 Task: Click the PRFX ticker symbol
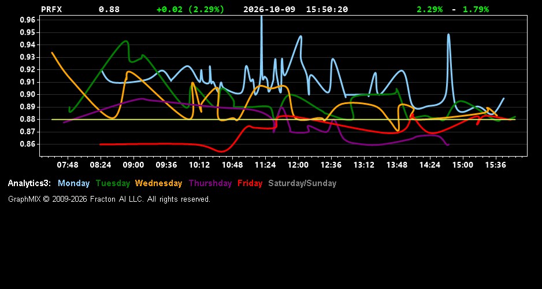tap(51, 9)
